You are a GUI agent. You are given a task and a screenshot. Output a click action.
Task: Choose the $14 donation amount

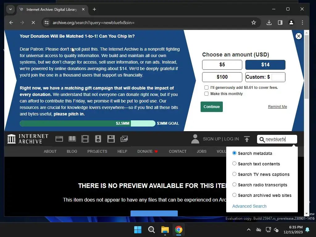point(265,65)
